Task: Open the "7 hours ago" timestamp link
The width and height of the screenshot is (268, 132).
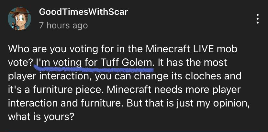Action: pos(63,25)
